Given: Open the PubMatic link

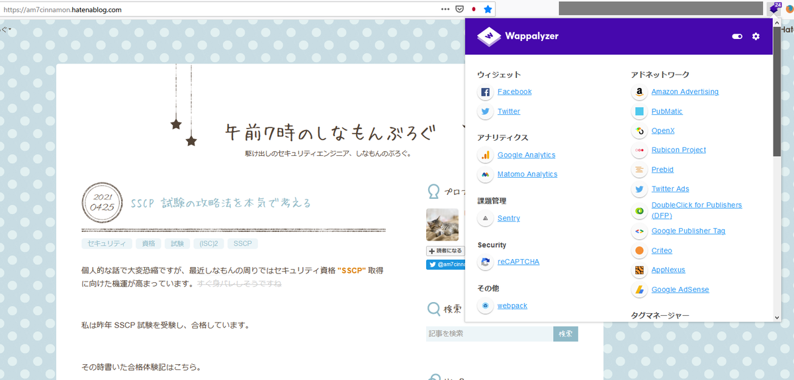Looking at the screenshot, I should pos(667,112).
